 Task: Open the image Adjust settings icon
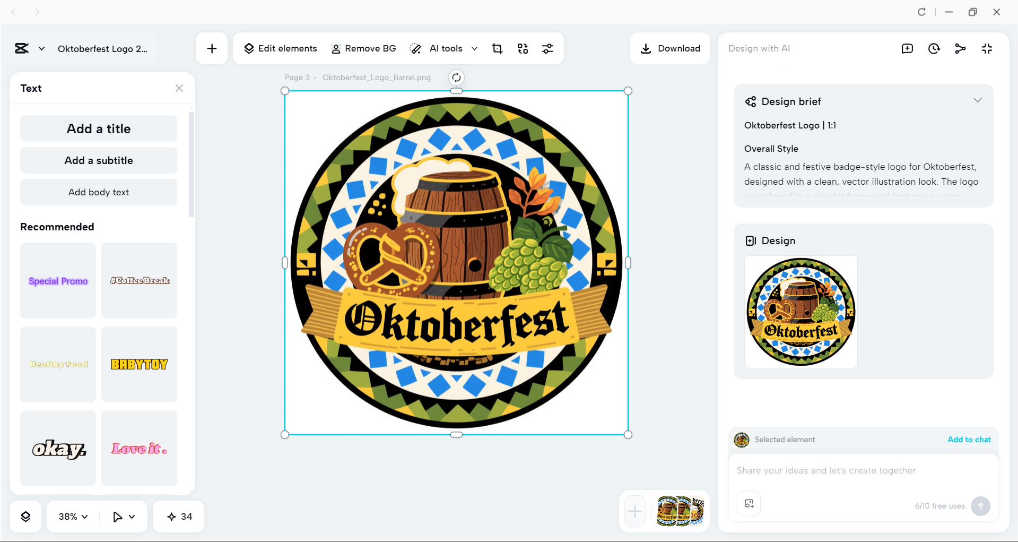pos(548,48)
